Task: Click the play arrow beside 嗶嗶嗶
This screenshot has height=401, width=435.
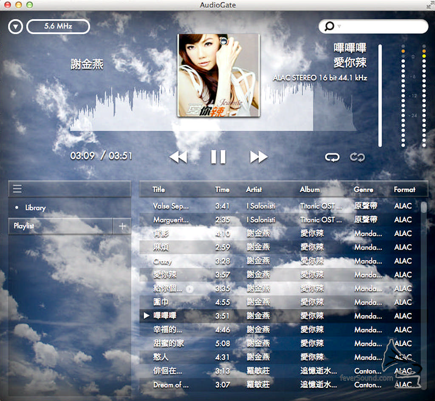Action: click(146, 316)
